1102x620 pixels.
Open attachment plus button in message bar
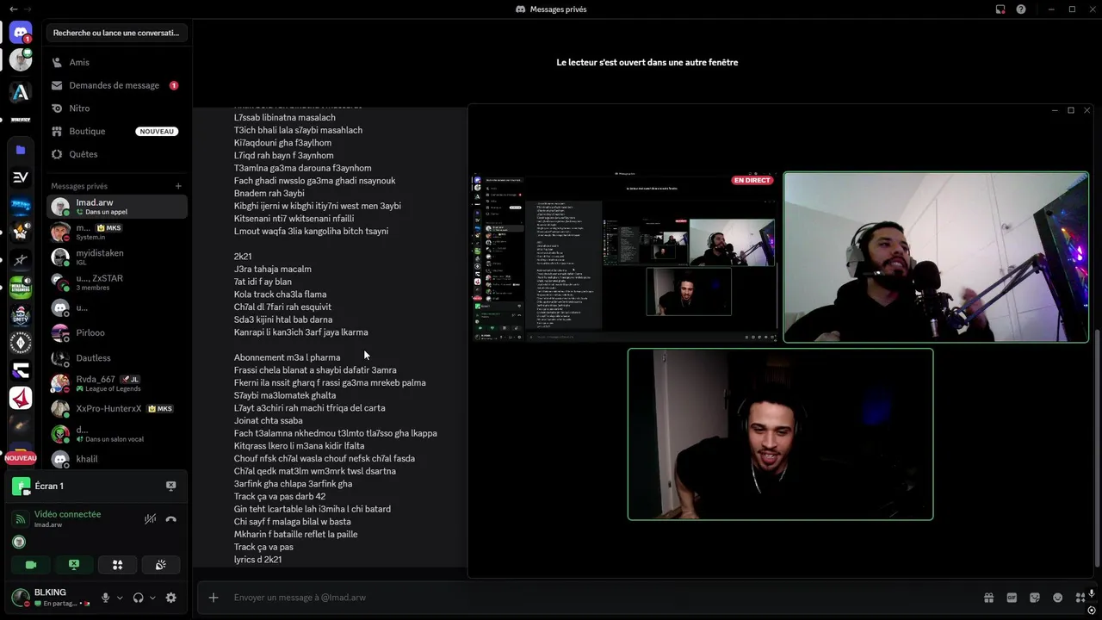tap(214, 598)
